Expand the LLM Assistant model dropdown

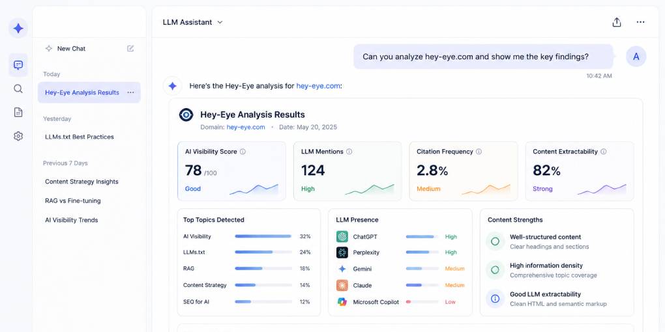193,22
